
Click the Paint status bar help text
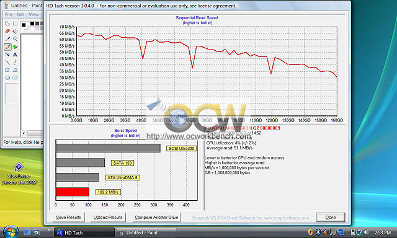[x=23, y=143]
